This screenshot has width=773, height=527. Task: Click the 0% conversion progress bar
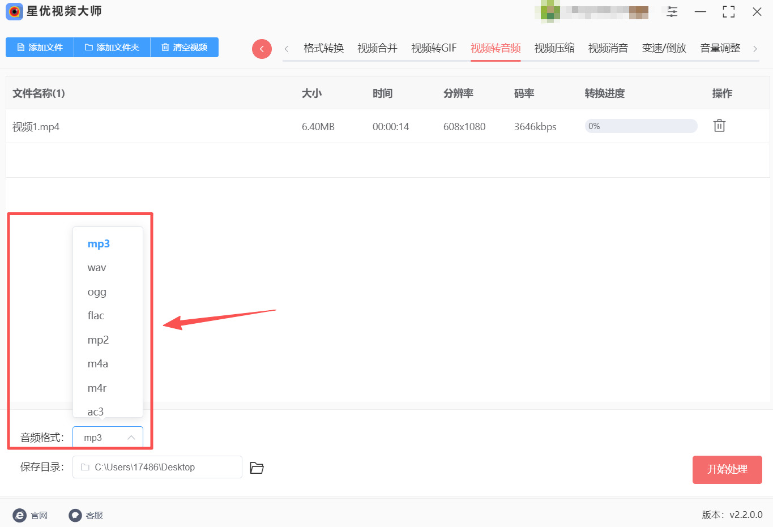(641, 126)
